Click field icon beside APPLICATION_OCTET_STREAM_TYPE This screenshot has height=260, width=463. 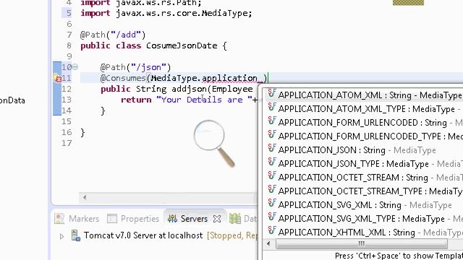(272, 189)
